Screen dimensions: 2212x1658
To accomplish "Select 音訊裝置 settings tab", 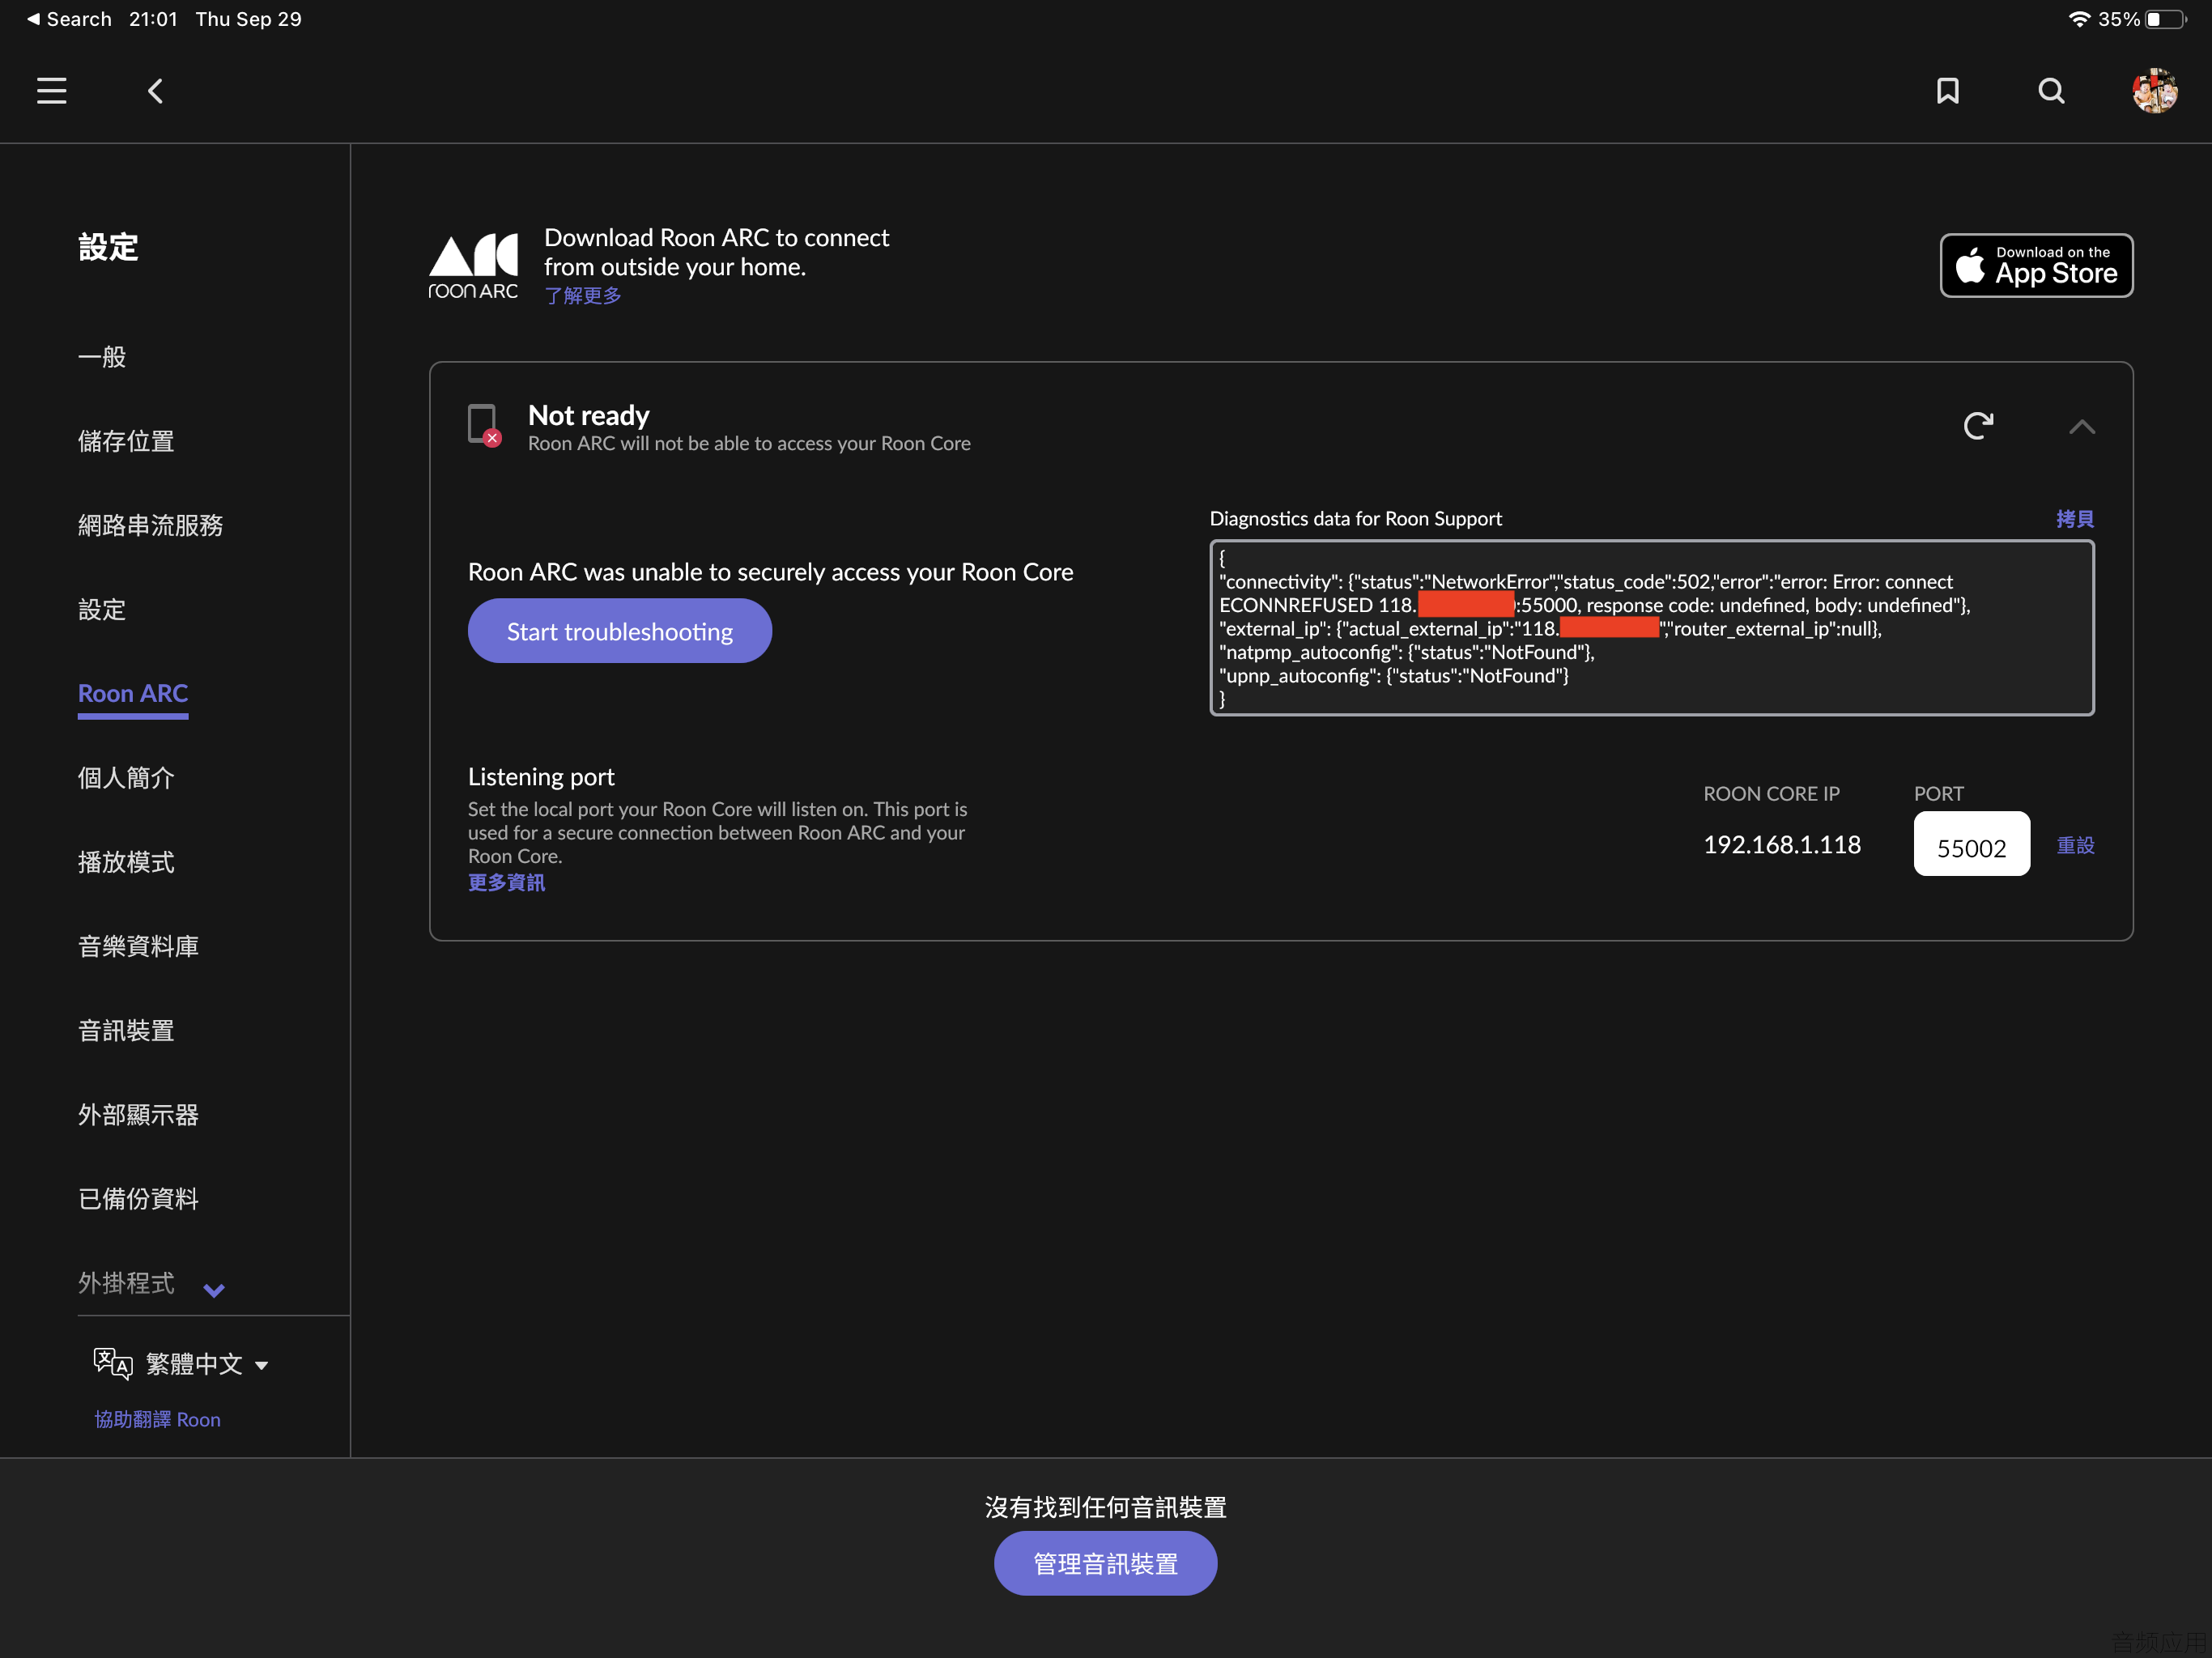I will pos(126,1030).
